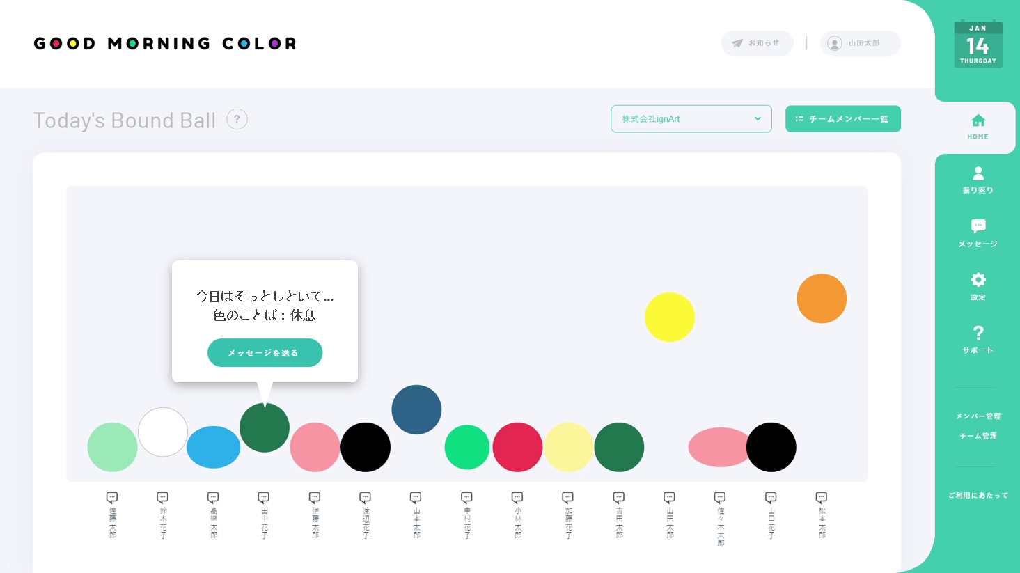Viewport: 1020px width, 573px height.
Task: Click the message icon above 松本太郎
Action: coord(822,497)
